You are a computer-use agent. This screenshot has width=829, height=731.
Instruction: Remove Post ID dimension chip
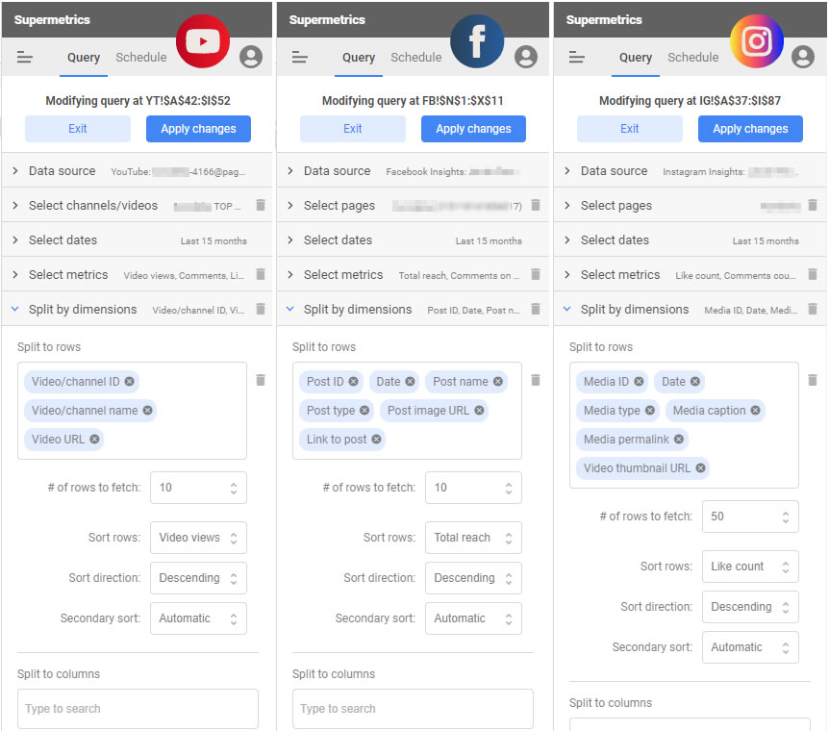(x=353, y=381)
